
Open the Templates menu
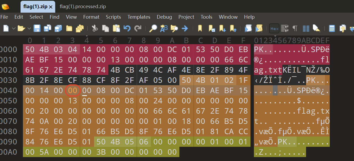click(x=139, y=17)
